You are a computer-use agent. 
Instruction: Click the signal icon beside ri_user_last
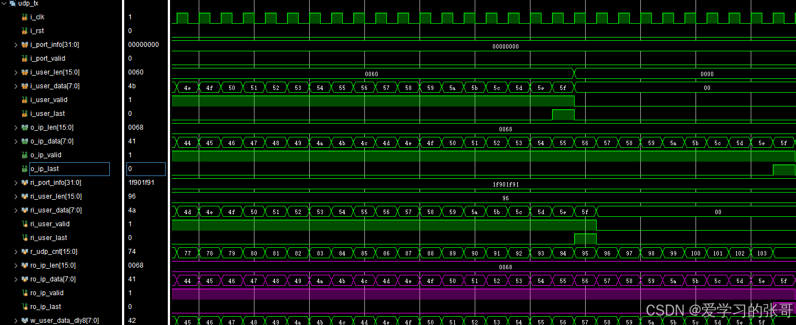tap(24, 238)
